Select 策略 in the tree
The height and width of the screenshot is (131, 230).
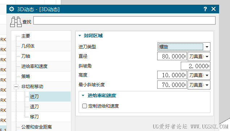pos(26,76)
